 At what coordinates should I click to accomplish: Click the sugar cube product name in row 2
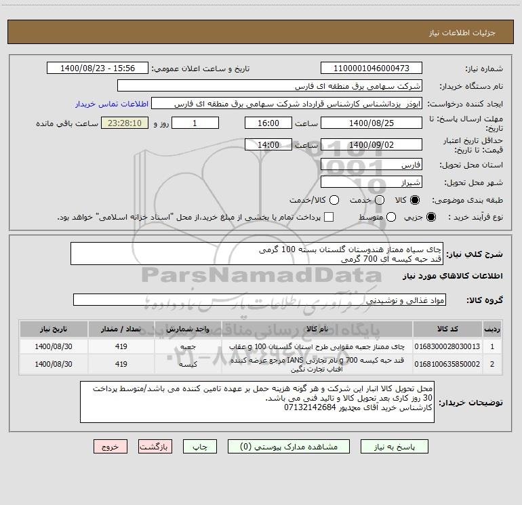click(317, 364)
